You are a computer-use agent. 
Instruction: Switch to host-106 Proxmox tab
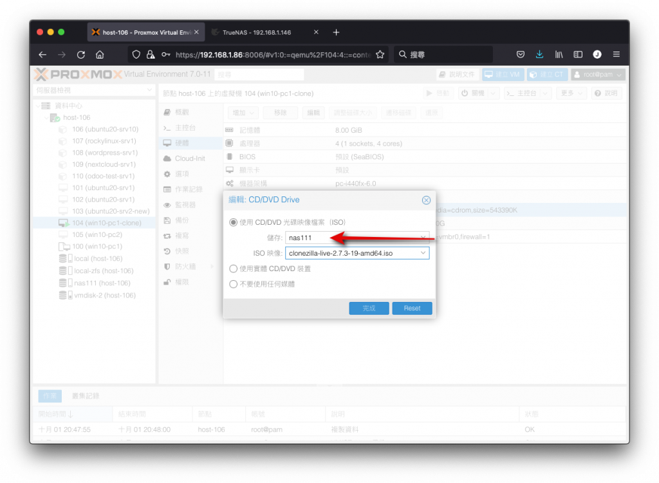pos(146,32)
